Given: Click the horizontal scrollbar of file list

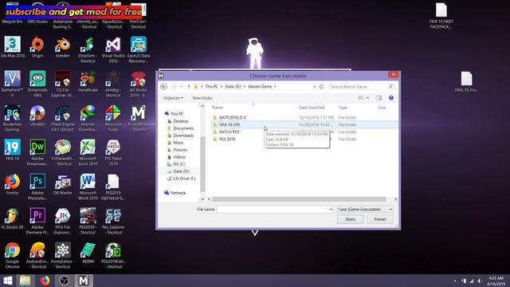Looking at the screenshot, I should 299,199.
